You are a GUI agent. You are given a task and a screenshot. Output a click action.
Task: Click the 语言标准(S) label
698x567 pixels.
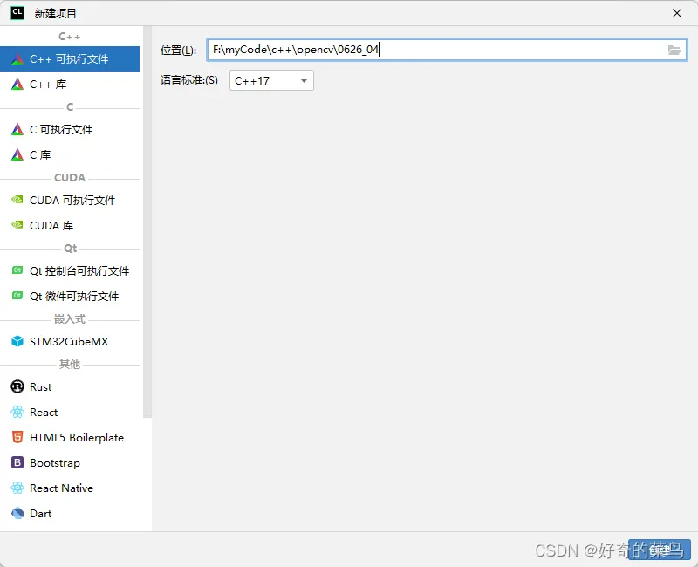click(188, 80)
